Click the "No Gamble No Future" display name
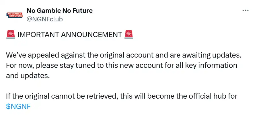This screenshot has height=118, width=255. tap(59, 11)
